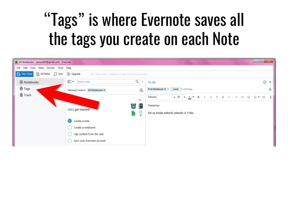Click the Tomorrow line in the note
288x216 pixels.
(154, 105)
